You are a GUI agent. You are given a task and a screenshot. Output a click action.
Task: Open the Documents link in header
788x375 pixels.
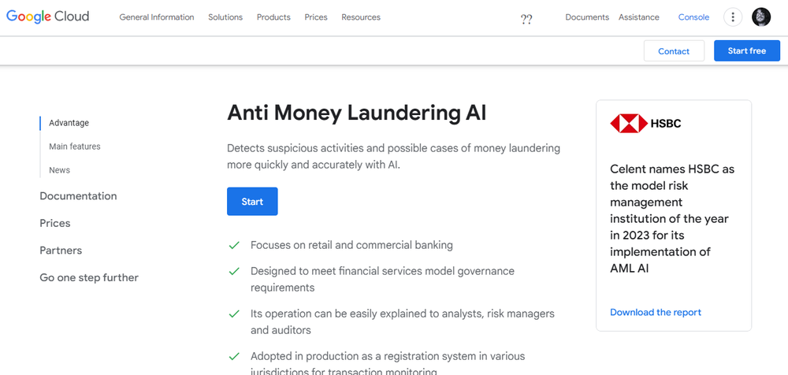click(587, 17)
